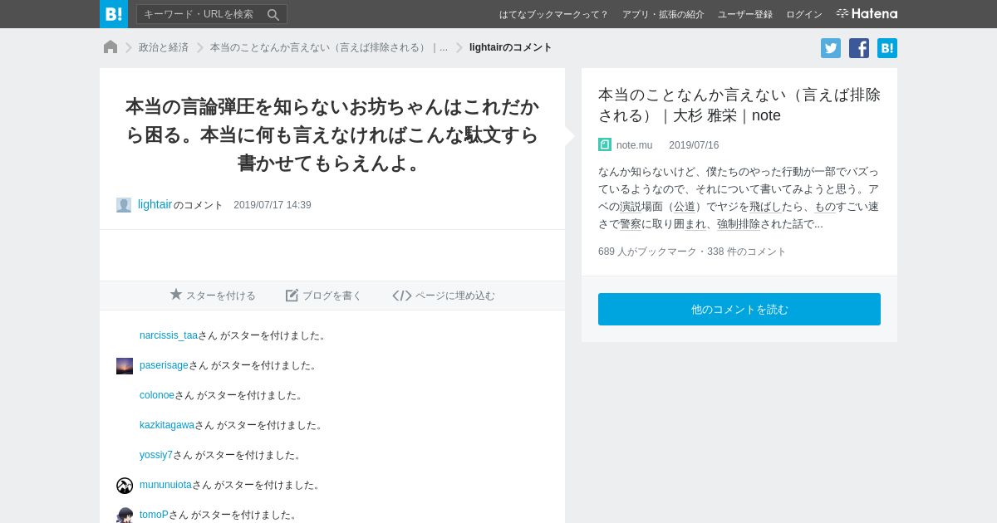Open the article breadcrumb 本当のことなんか言えない
This screenshot has height=523, width=997.
(329, 47)
